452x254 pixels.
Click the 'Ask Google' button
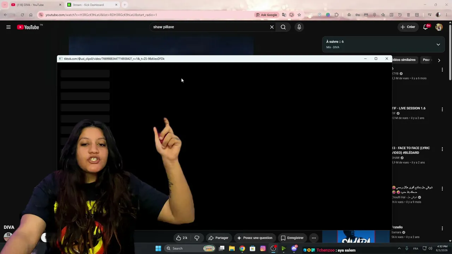267,15
